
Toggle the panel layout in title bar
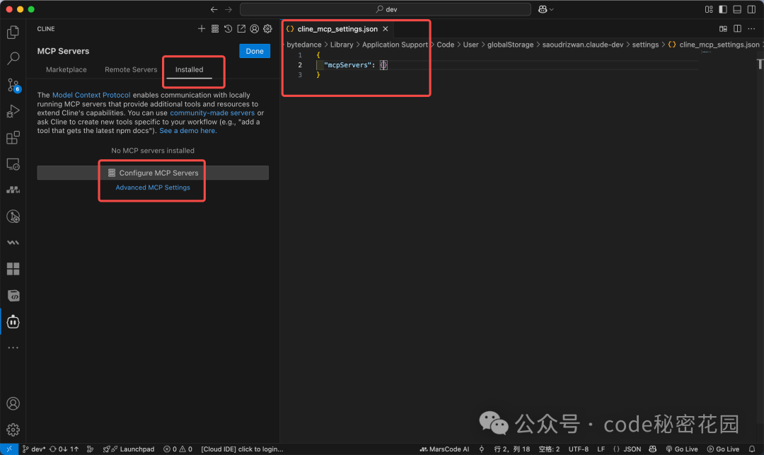[737, 8]
